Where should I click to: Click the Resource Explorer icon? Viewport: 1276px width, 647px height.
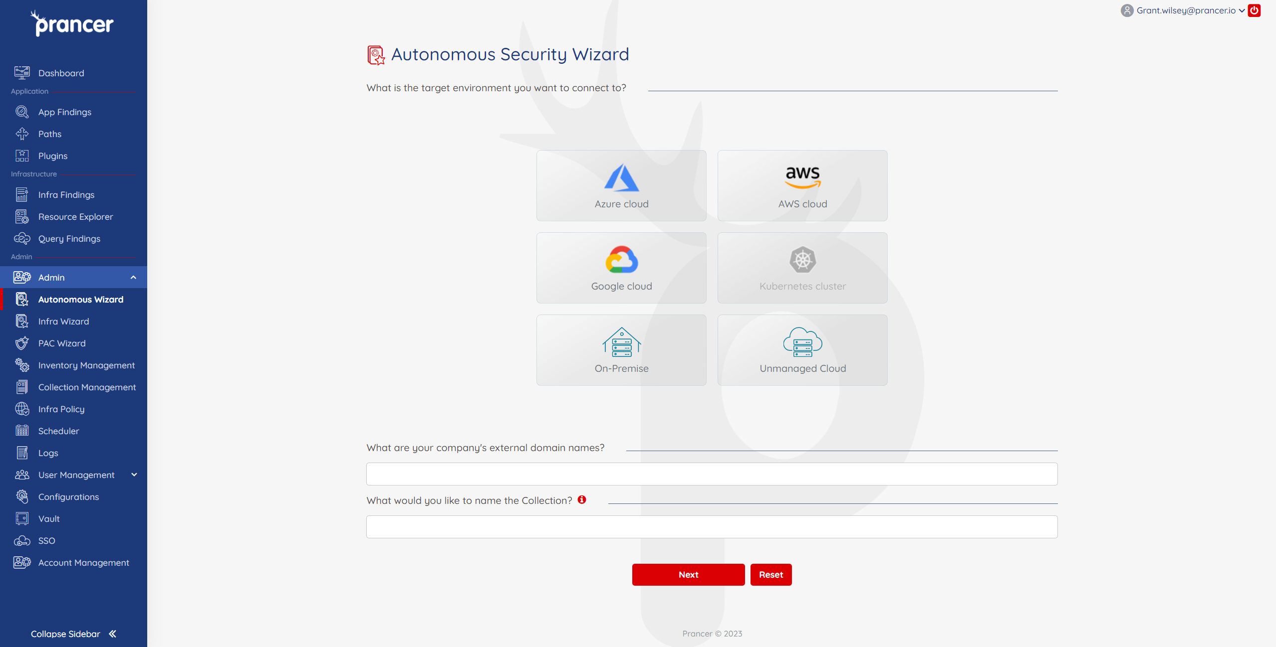[x=22, y=216]
